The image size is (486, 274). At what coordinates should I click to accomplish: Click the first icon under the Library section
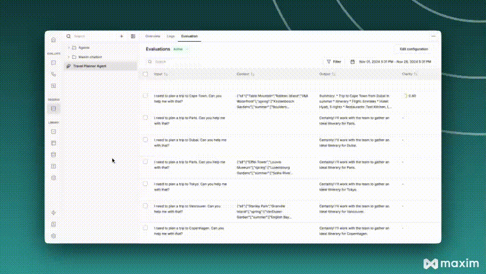coord(54,131)
